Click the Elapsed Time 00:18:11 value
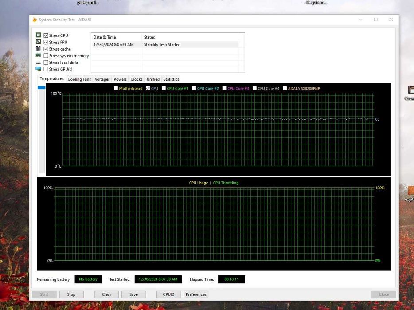The height and width of the screenshot is (310, 414). click(x=231, y=279)
